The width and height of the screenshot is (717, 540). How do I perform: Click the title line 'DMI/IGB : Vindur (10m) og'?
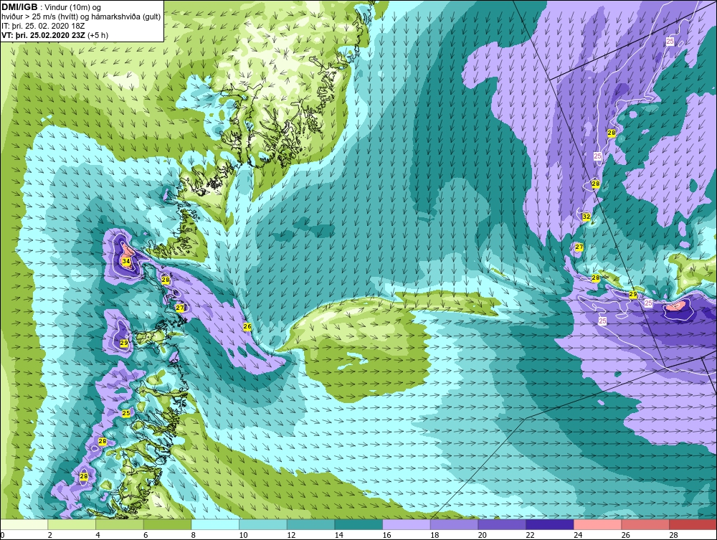click(52, 7)
